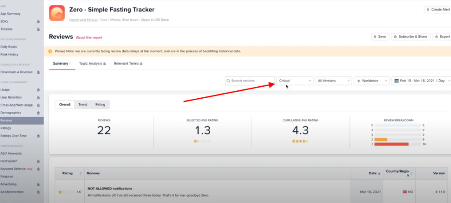Open the Feb 15 - Mar 16, 2021 date picker

click(421, 81)
